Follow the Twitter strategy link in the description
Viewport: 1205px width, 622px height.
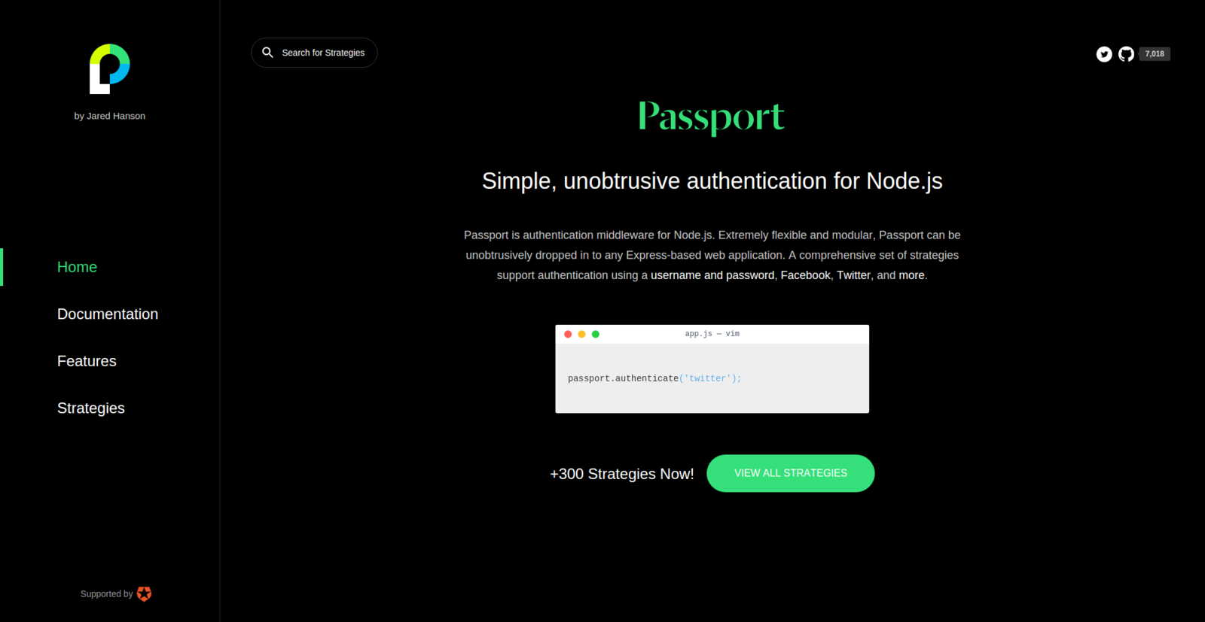point(854,275)
